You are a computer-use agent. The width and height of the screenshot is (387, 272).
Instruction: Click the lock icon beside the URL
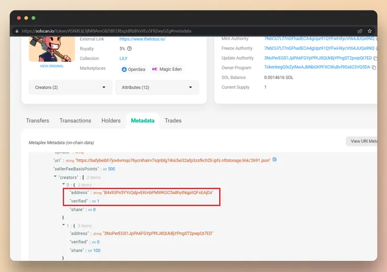[17, 31]
